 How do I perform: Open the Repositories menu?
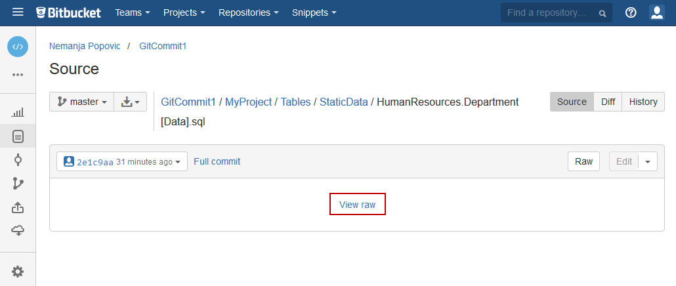coord(248,12)
